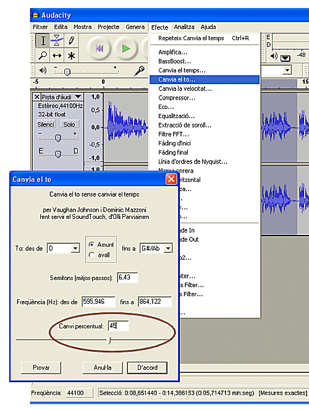
Task: Open the dropdown arrow beside microphone toolbar
Action: tap(287, 70)
